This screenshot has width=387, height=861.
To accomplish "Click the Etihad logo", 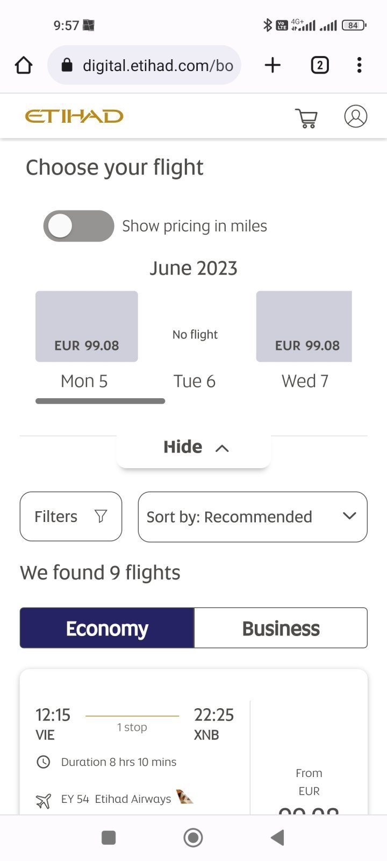I will tap(74, 116).
